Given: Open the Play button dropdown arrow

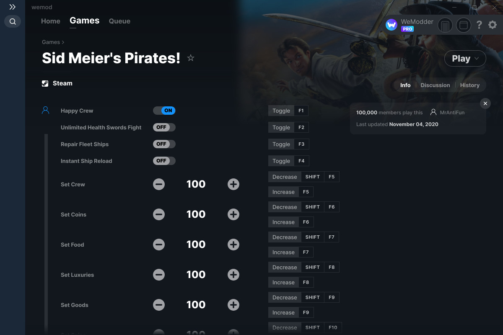Looking at the screenshot, I should 477,59.
